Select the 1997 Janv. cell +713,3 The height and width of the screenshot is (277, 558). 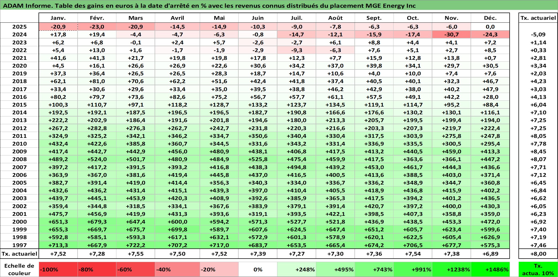(x=58, y=245)
